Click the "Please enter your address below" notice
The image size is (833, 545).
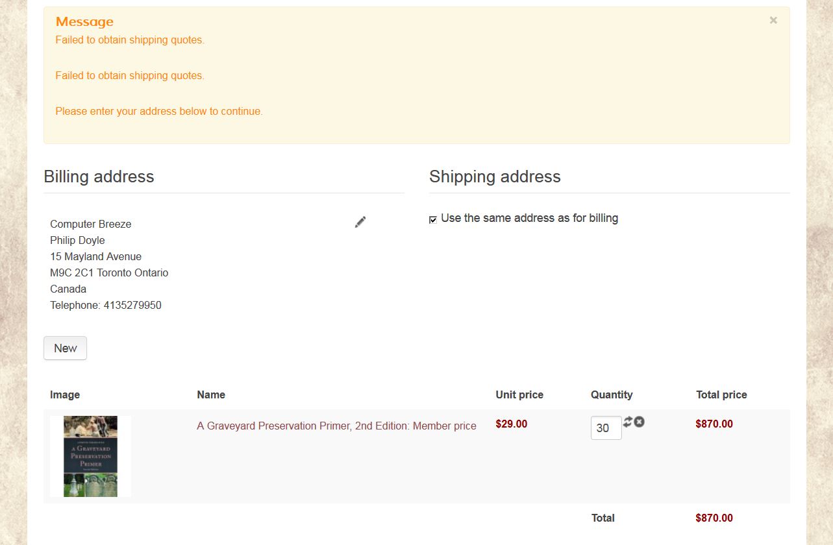[x=159, y=111]
